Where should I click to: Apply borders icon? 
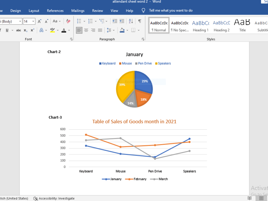(x=133, y=30)
